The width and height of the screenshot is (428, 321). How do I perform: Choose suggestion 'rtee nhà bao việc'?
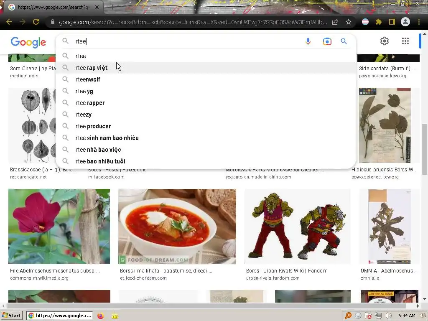coord(206,150)
